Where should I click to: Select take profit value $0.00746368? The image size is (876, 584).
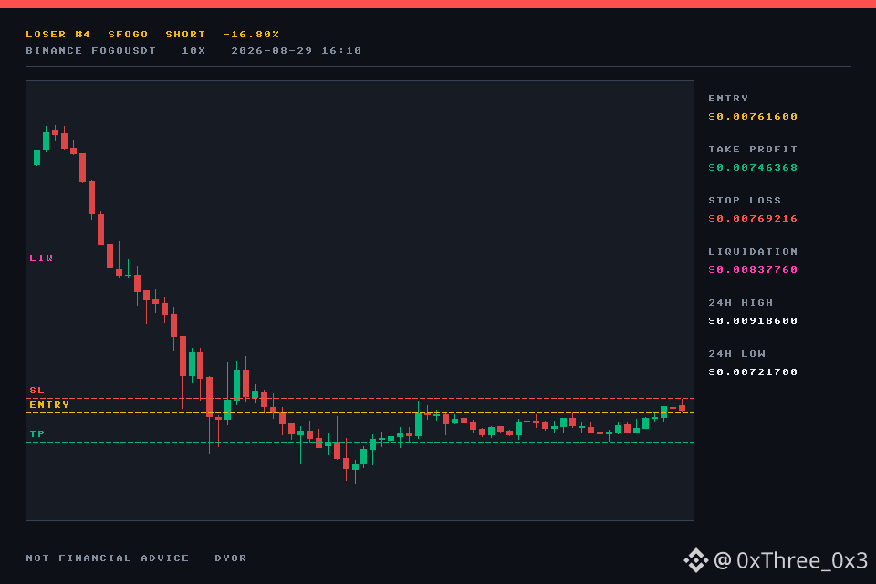(x=753, y=168)
